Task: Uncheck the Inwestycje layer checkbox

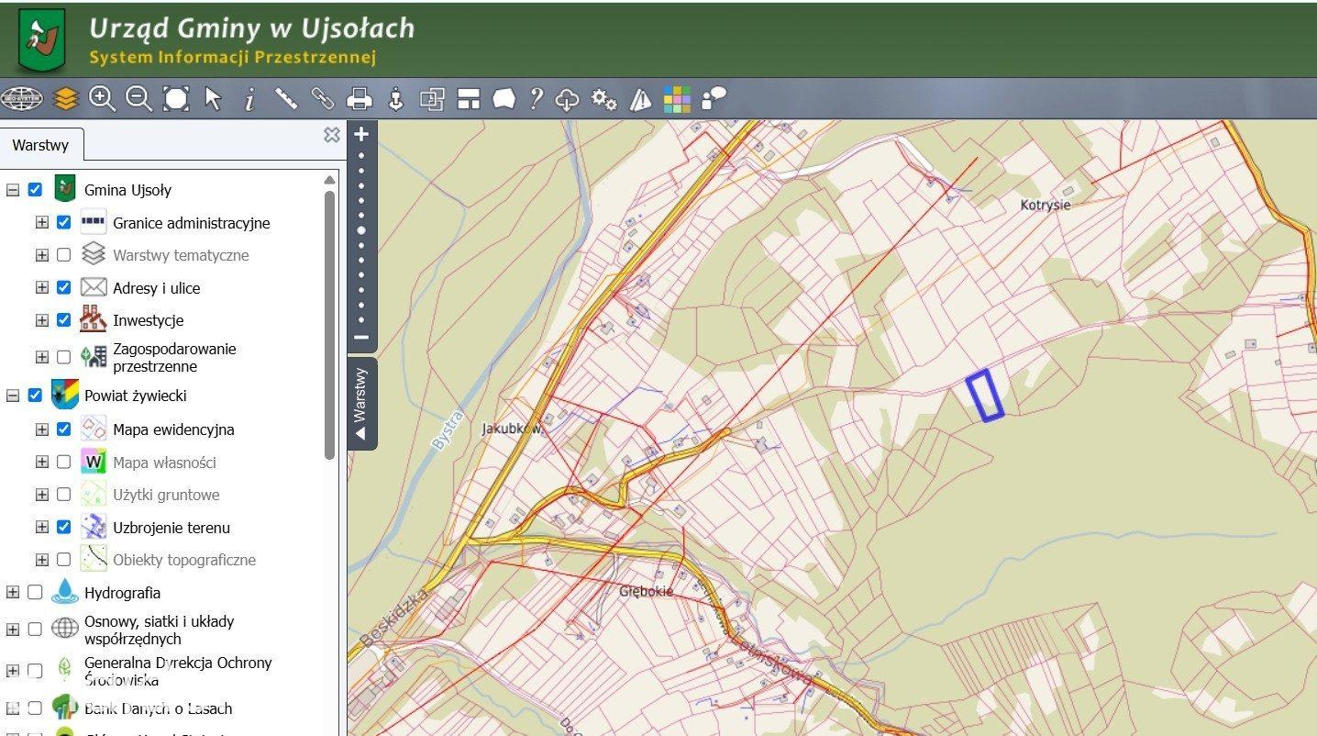Action: 63,320
